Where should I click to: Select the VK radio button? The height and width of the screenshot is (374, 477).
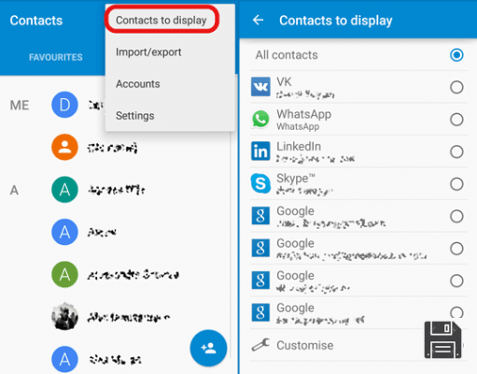pyautogui.click(x=456, y=87)
